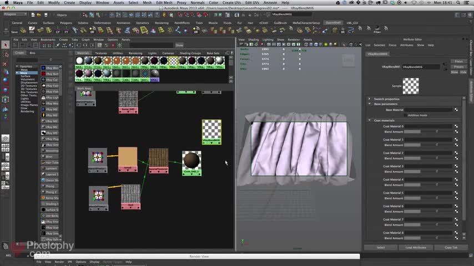
Task: Select the Cloth_SHD_2 sphere node in Work Area
Action: (191, 163)
